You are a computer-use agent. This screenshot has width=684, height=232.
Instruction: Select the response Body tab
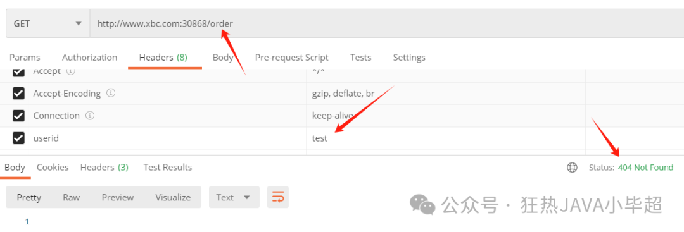15,167
